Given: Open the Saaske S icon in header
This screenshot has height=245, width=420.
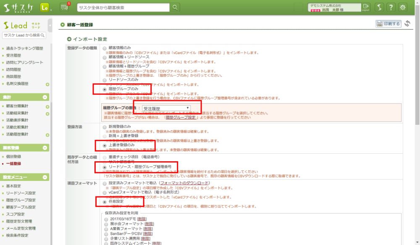Looking at the screenshot, I should click(x=379, y=8).
